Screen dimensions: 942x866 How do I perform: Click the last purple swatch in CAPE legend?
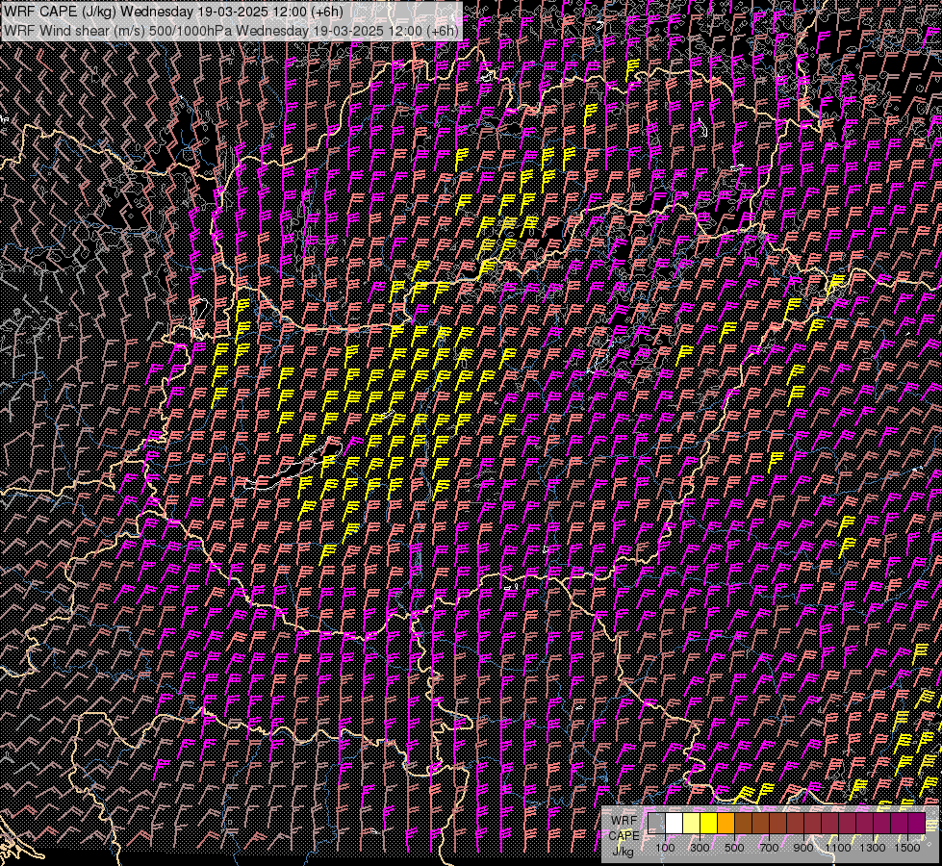[917, 824]
